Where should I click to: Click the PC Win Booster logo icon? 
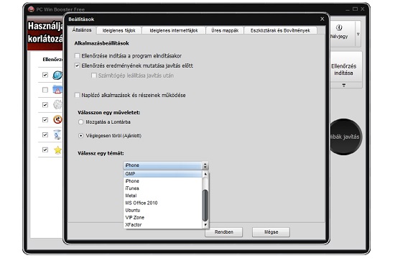pos(31,9)
